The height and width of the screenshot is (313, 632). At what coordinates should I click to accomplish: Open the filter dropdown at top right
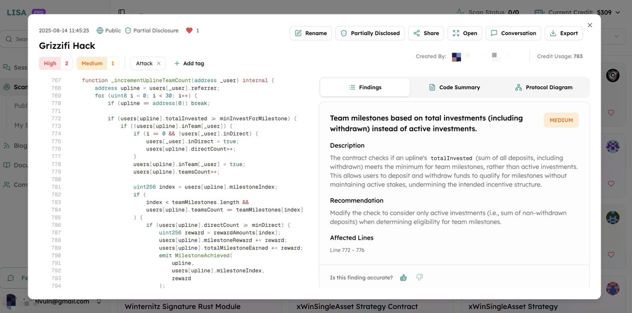615,36
